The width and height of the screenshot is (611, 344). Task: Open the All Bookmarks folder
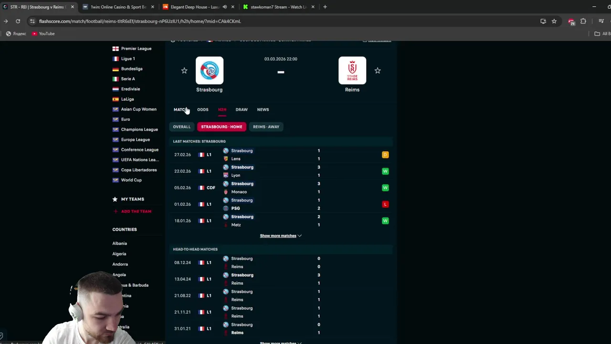(x=602, y=33)
